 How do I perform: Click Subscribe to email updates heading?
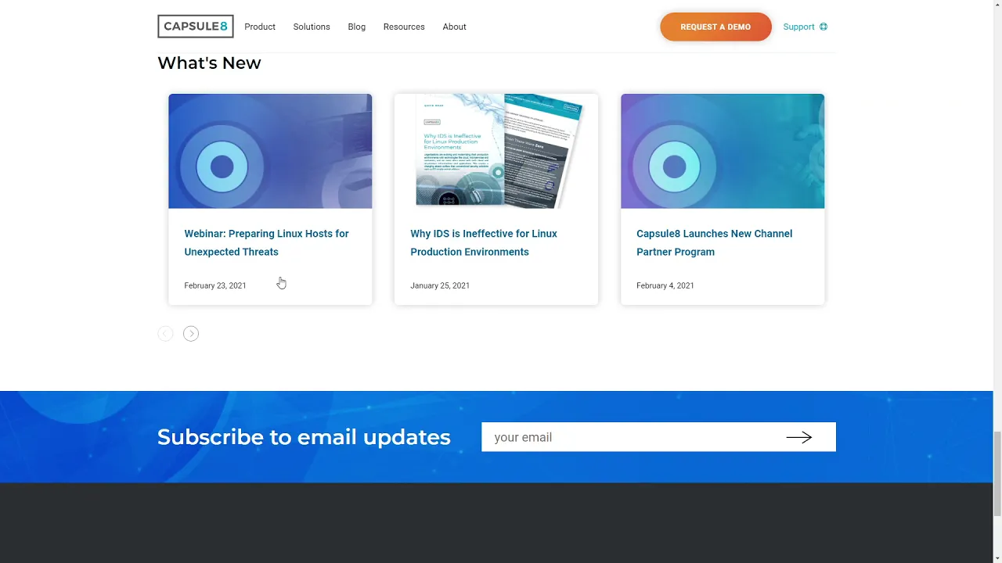pyautogui.click(x=304, y=437)
